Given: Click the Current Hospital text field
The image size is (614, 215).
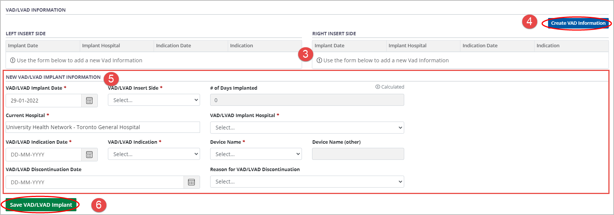Looking at the screenshot, I should point(103,127).
